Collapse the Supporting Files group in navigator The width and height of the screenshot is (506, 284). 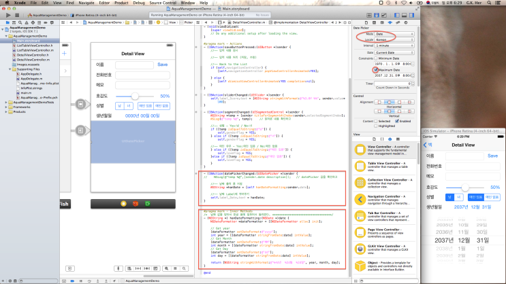pos(10,69)
